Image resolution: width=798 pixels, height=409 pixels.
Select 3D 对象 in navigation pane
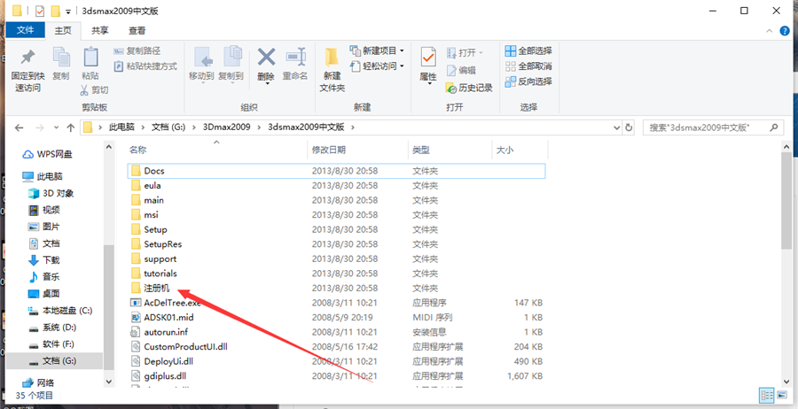[51, 193]
